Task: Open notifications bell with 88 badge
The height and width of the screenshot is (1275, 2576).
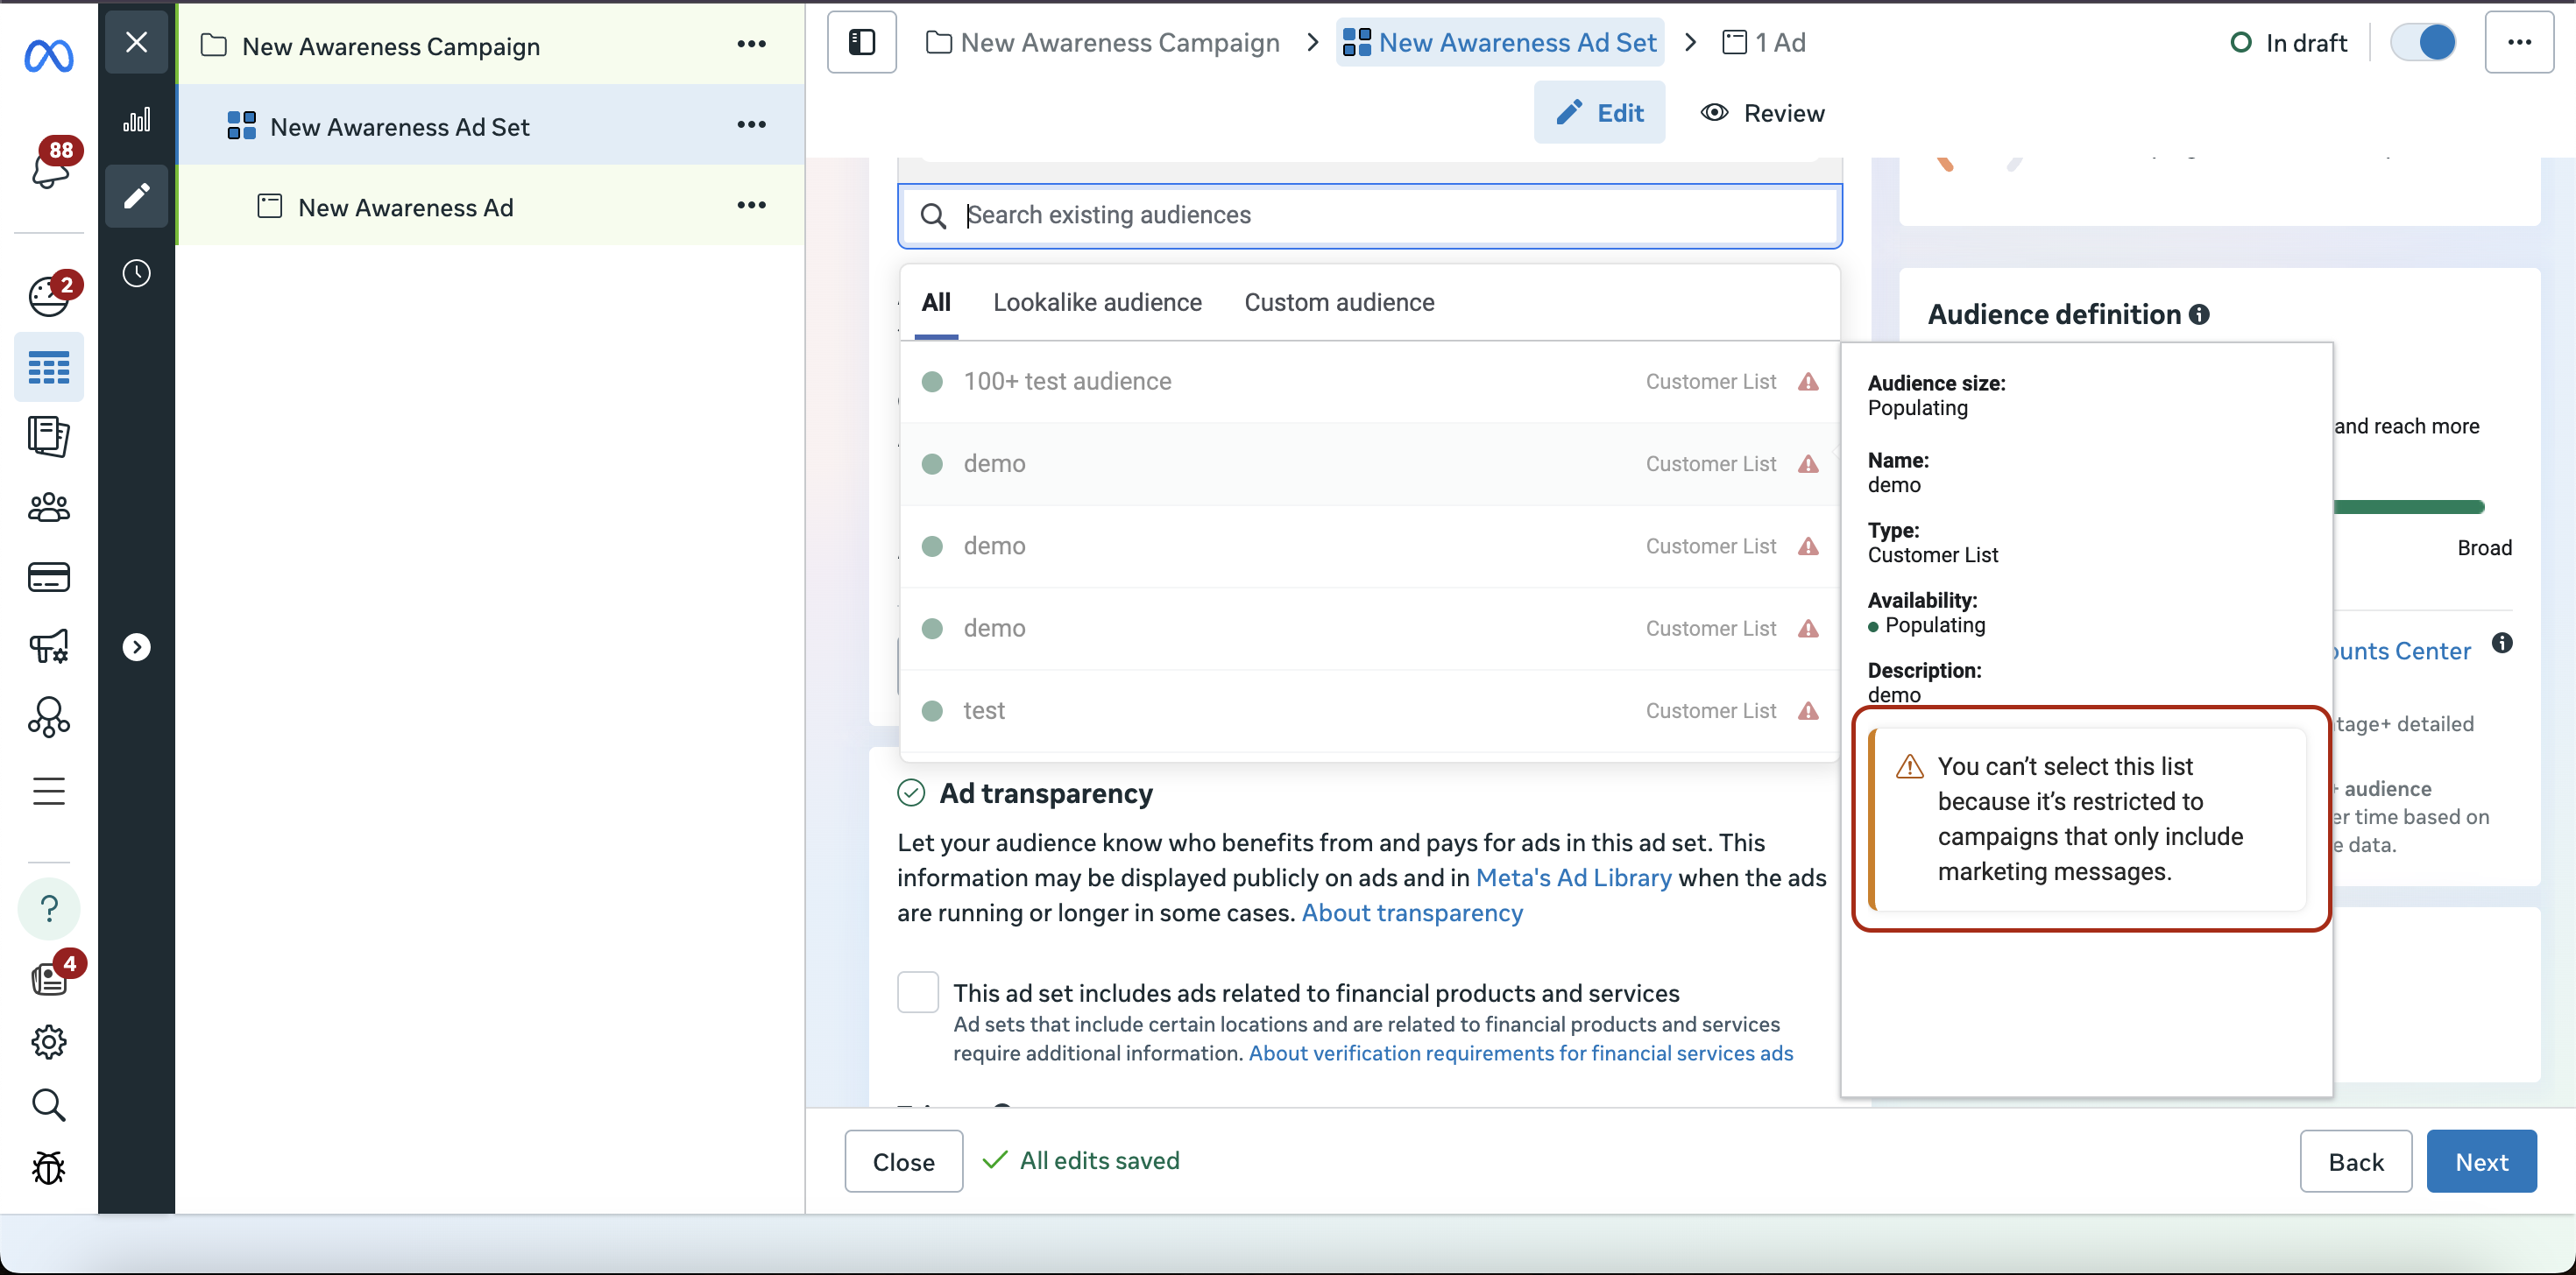Action: 50,168
